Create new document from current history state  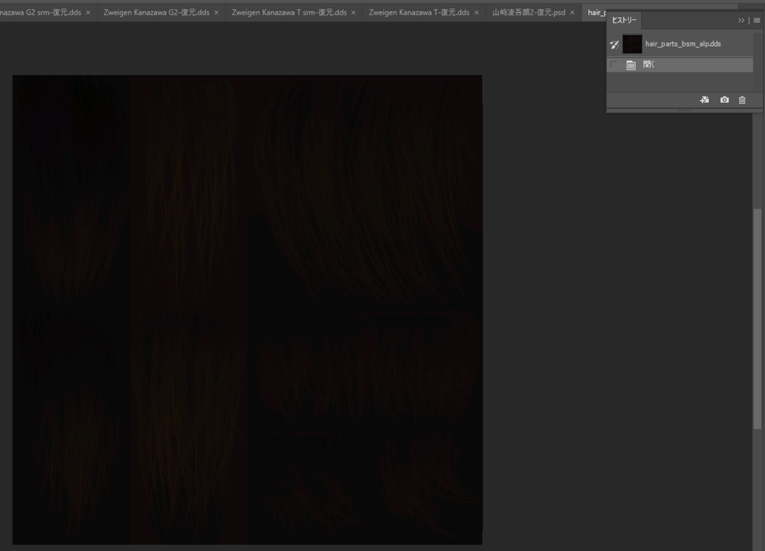704,100
